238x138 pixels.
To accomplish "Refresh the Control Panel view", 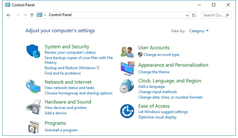I will tap(193, 15).
